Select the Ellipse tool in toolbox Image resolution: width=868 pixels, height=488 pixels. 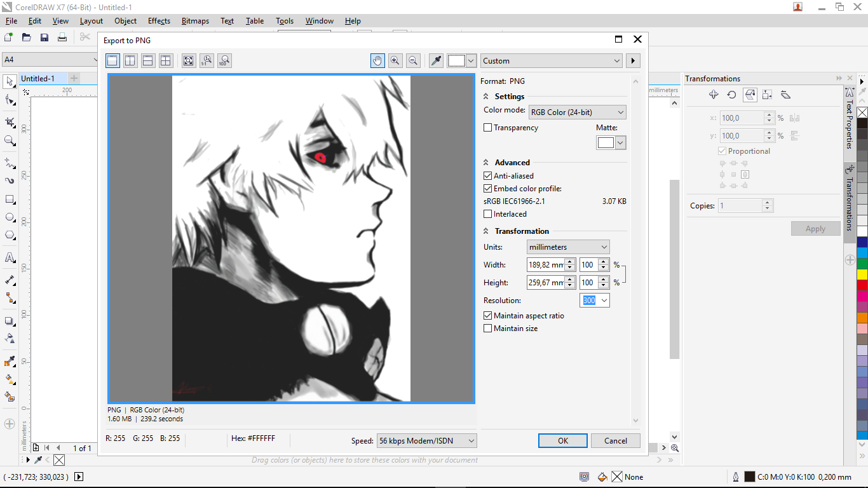click(10, 217)
